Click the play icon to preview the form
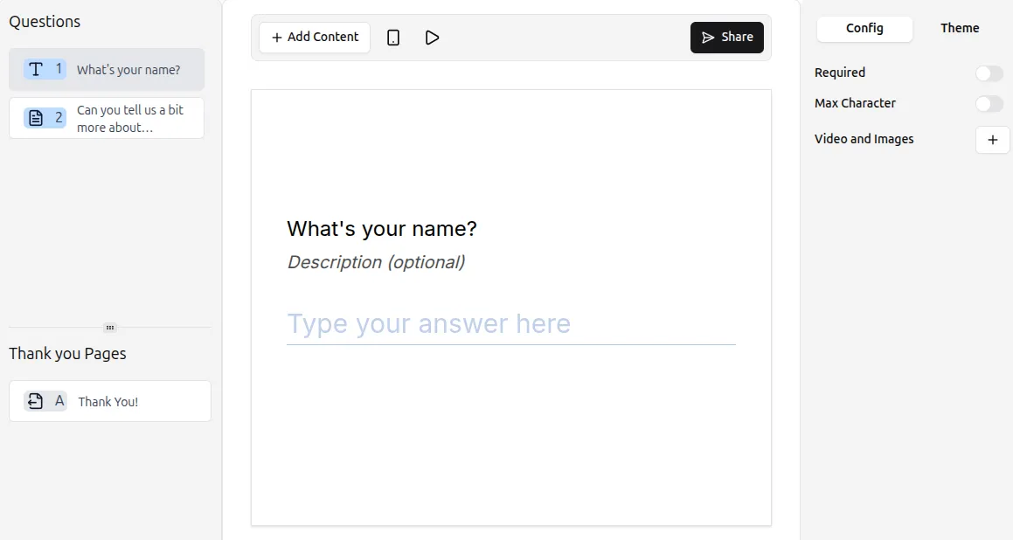The height and width of the screenshot is (540, 1013). coord(432,37)
